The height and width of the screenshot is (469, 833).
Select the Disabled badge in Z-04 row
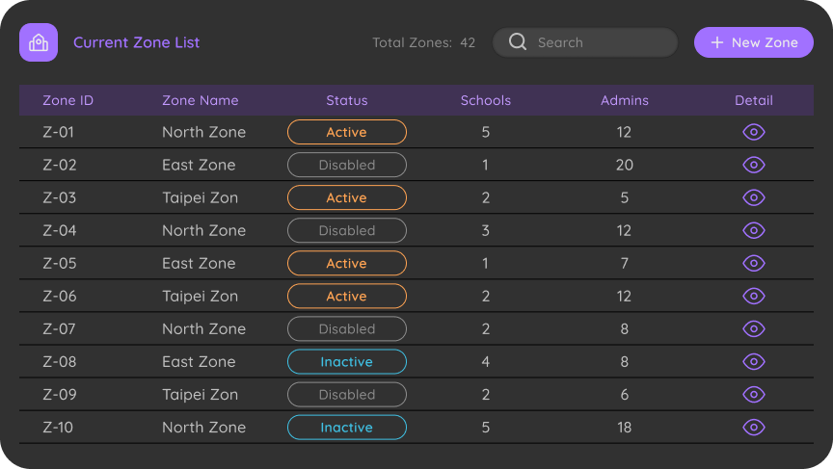tap(347, 230)
